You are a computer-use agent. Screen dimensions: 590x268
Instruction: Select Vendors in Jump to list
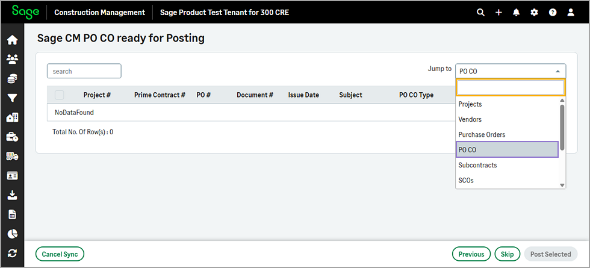coord(507,119)
